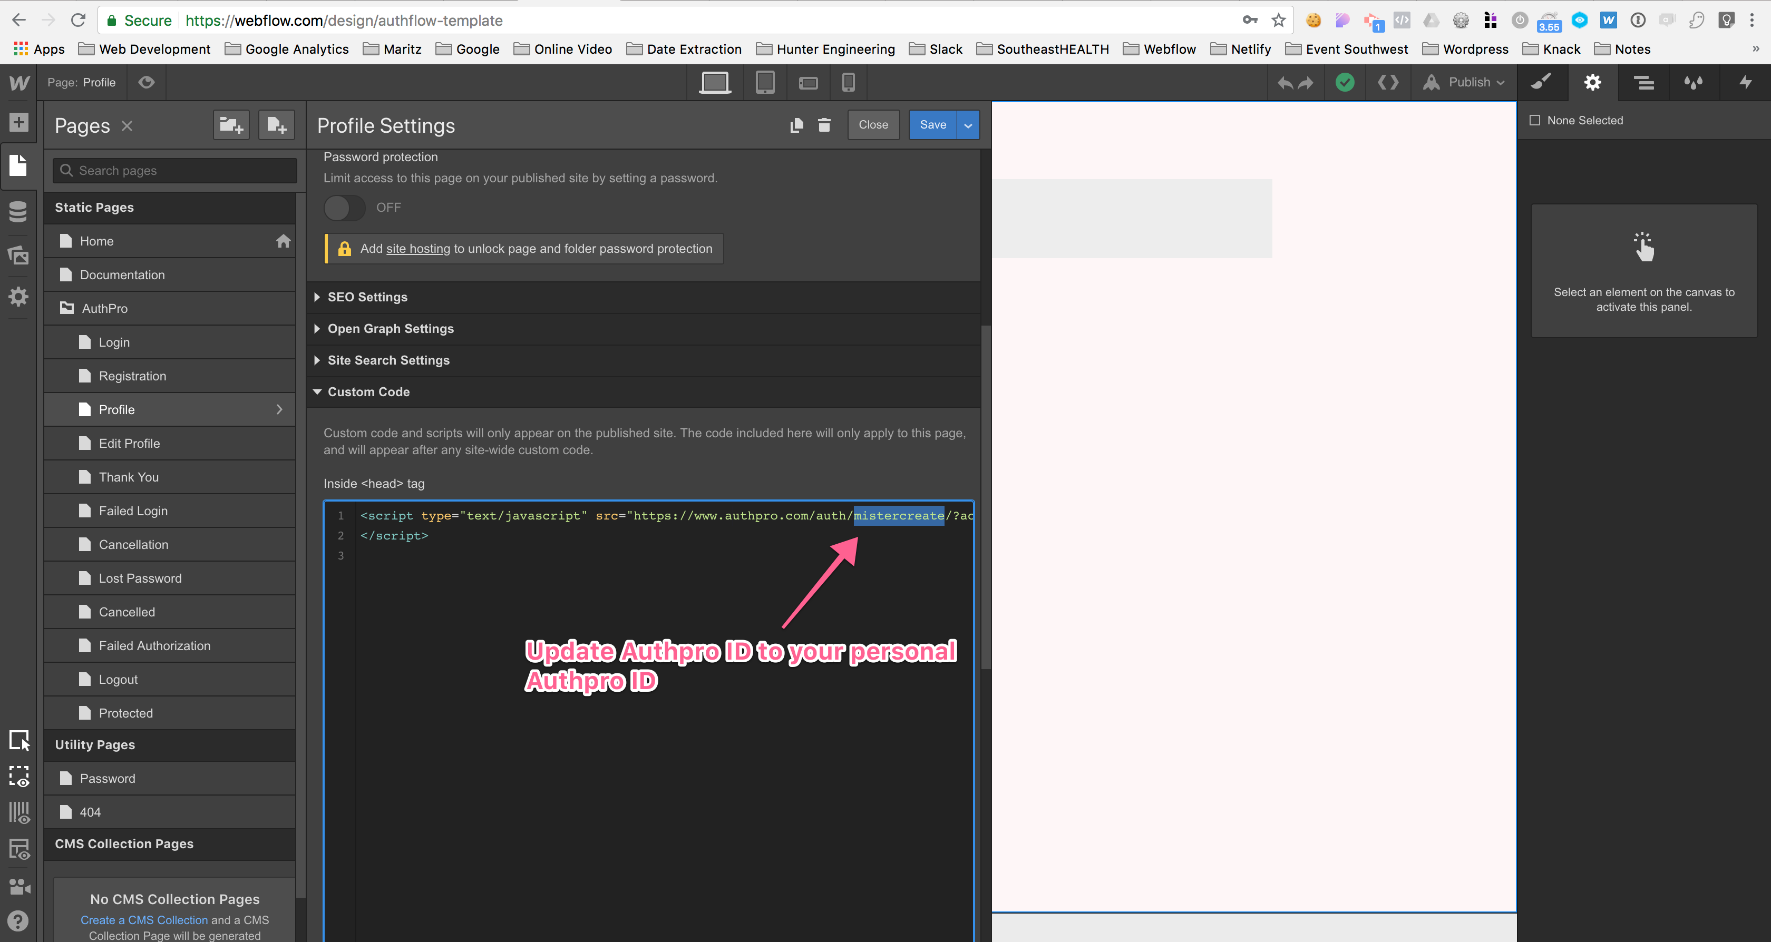Select the Home page

pyautogui.click(x=170, y=241)
